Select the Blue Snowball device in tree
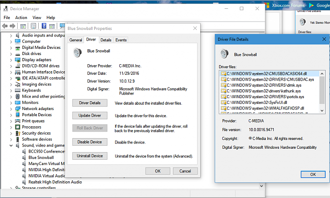 coord(41,158)
